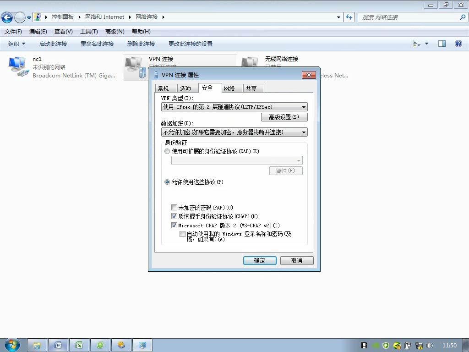Click the blue help question mark icon
This screenshot has width=469, height=352.
point(458,44)
